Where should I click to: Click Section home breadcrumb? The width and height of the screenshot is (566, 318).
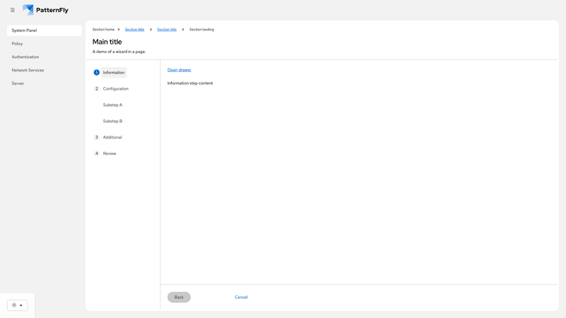pos(103,30)
